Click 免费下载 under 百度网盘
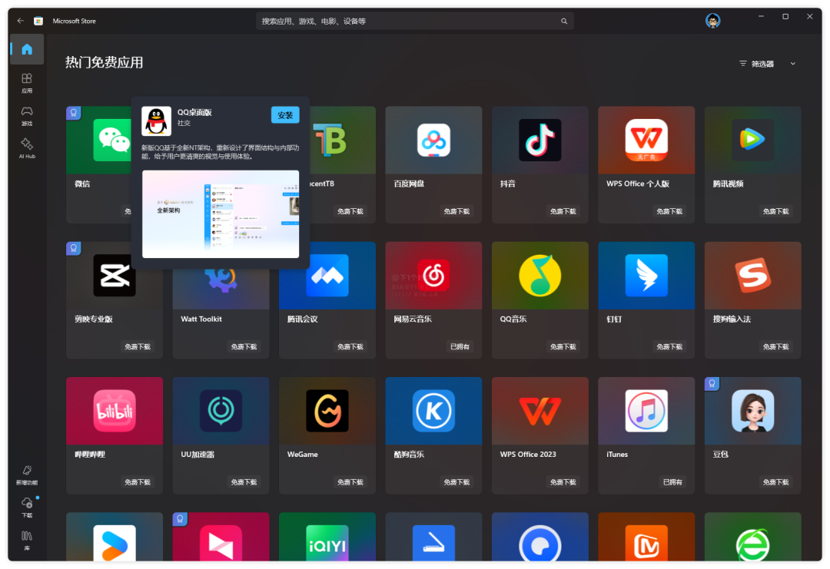Viewport: 830px width, 569px height. (x=456, y=211)
